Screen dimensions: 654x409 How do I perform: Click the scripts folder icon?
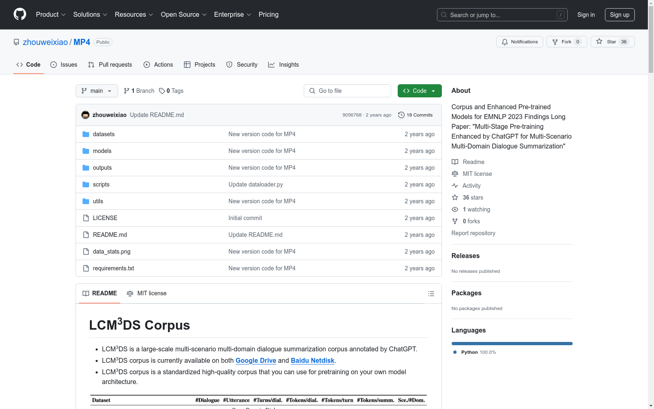(x=86, y=184)
